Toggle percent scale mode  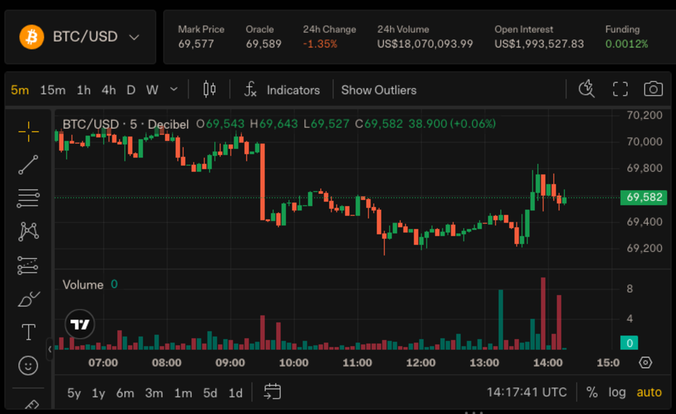click(591, 392)
